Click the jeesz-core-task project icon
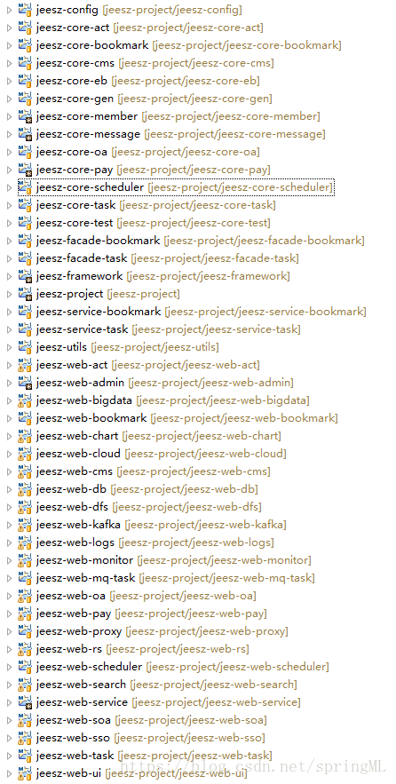Viewport: 396px width, 784px height. coord(25,205)
